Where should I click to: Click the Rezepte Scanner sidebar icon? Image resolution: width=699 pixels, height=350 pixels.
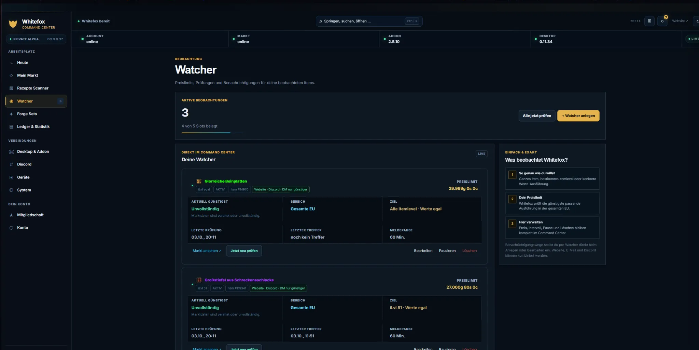point(11,88)
